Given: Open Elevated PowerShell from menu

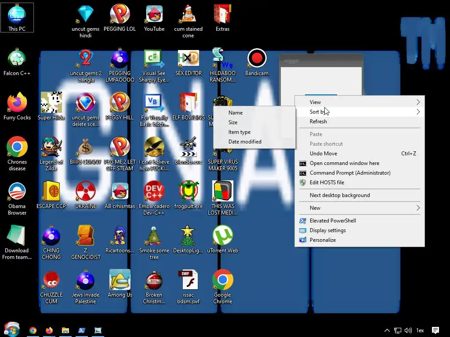Looking at the screenshot, I should coord(359,221).
